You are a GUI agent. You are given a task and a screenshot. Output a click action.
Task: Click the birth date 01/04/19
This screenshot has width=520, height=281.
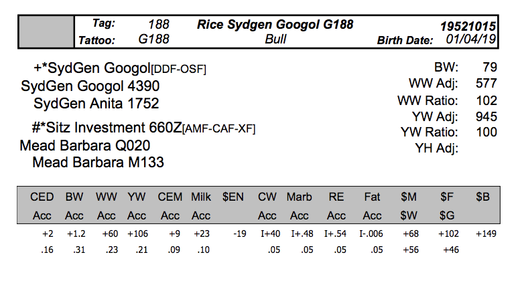pyautogui.click(x=470, y=40)
